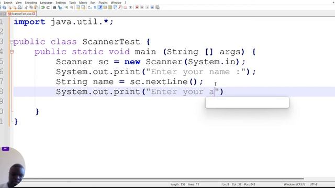Click the horizontal scrollbar below the editor
335x188 pixels.
pos(162,179)
